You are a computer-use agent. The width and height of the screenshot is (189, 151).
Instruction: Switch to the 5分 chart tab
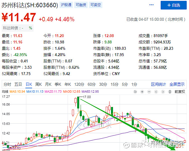tap(125, 84)
